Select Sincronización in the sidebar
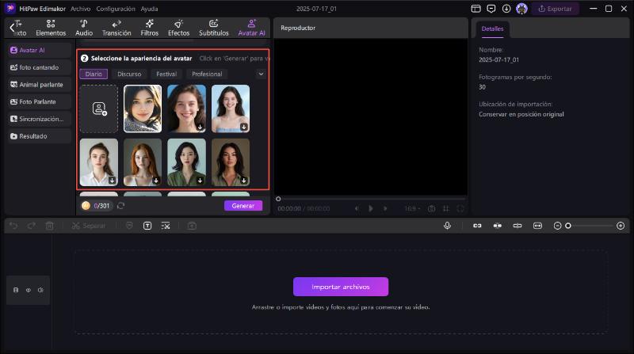634x354 pixels. [x=39, y=119]
